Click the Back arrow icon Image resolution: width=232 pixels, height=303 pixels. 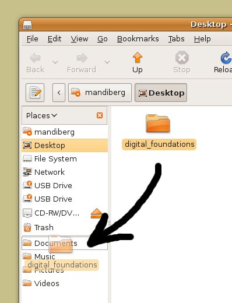click(x=35, y=58)
